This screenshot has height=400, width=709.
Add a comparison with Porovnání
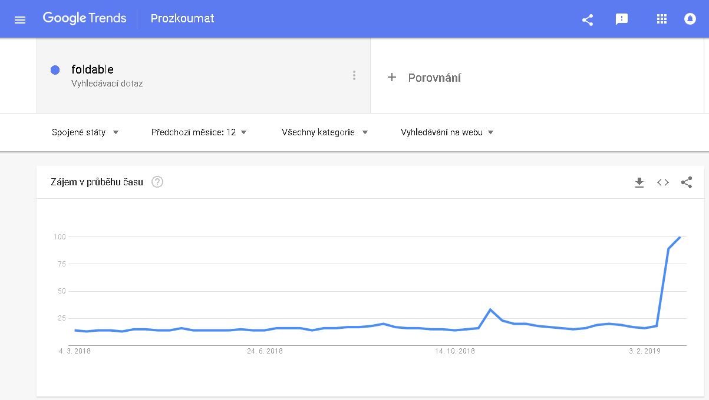[424, 78]
